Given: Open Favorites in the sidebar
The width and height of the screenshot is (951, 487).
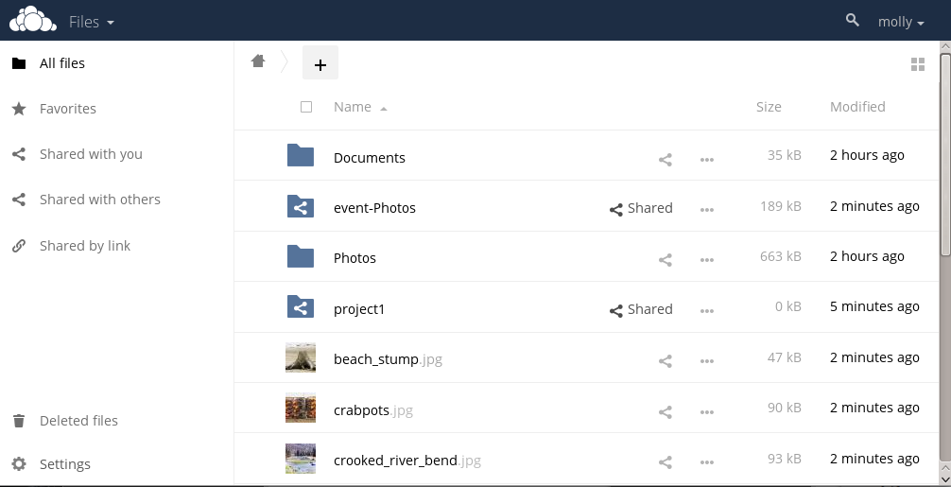Looking at the screenshot, I should pyautogui.click(x=68, y=109).
